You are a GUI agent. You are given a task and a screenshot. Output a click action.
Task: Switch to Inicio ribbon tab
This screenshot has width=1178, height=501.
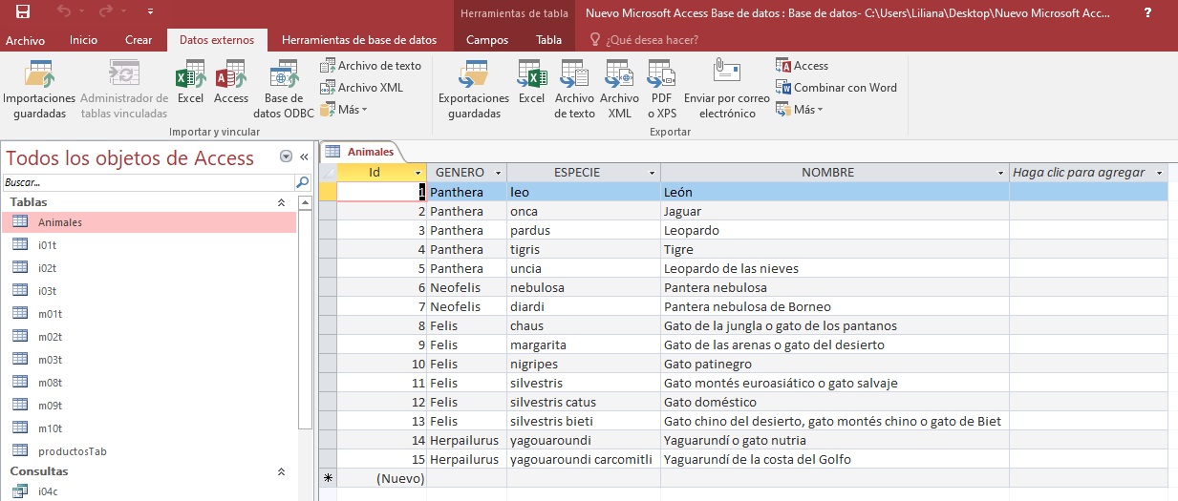point(83,40)
